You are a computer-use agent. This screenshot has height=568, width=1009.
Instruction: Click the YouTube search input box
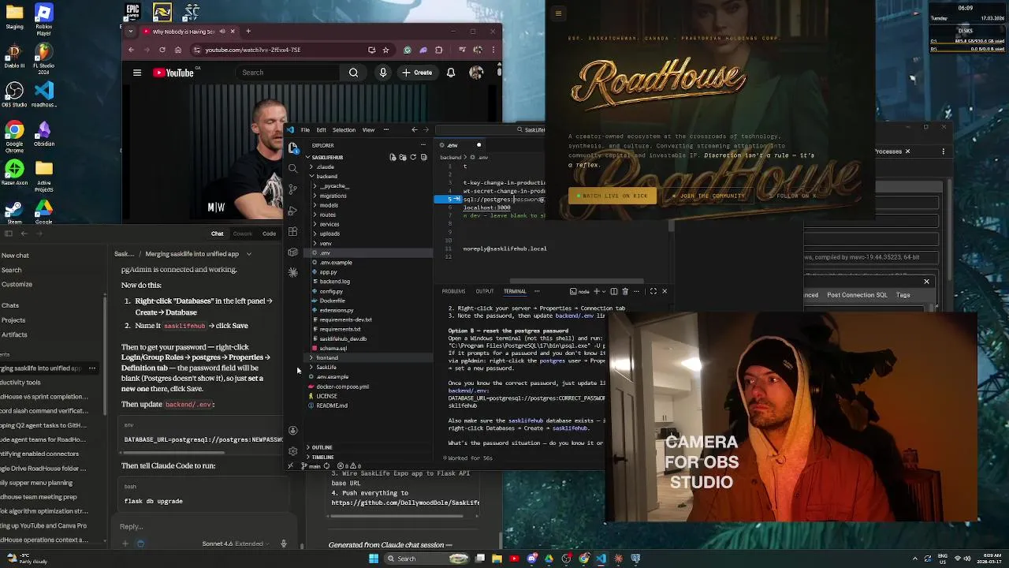[288, 73]
